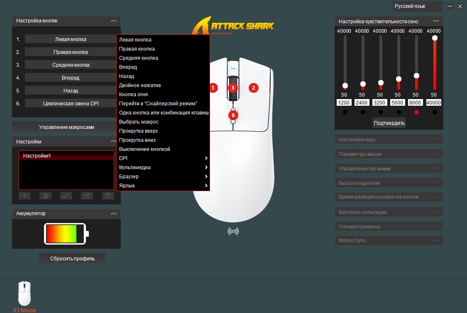Activate the 1200 DPI stage dot
Viewport: 467px width, 313px height.
[345, 112]
